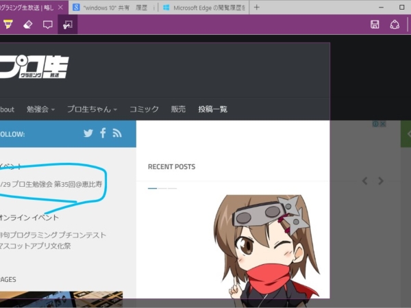This screenshot has height=308, width=411.
Task: Click the オンライン イベント heading
Action: (x=29, y=218)
